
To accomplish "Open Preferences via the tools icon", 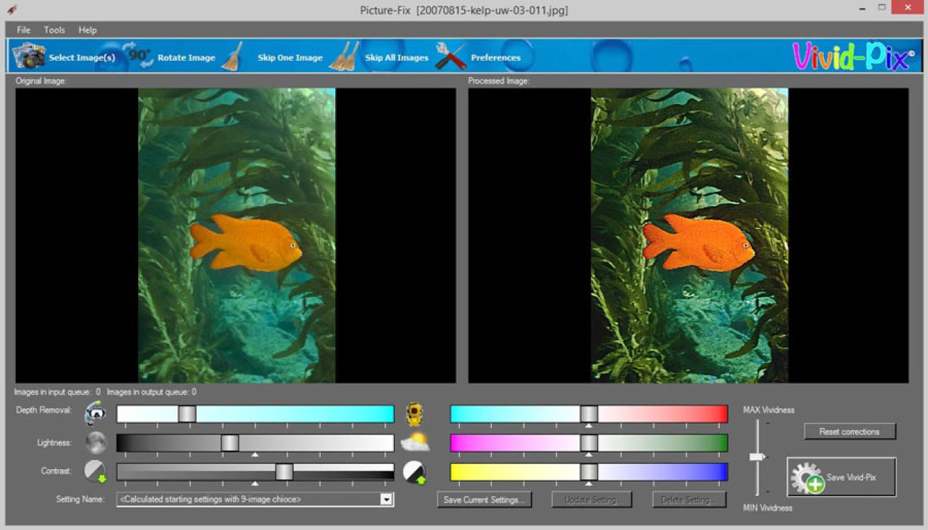I will 450,57.
